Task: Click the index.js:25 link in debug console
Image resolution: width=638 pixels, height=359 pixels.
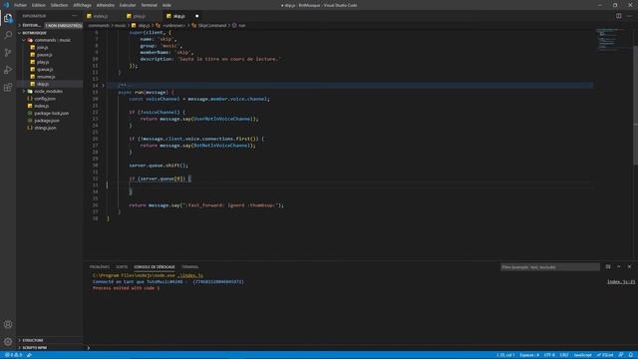Action: tap(621, 281)
